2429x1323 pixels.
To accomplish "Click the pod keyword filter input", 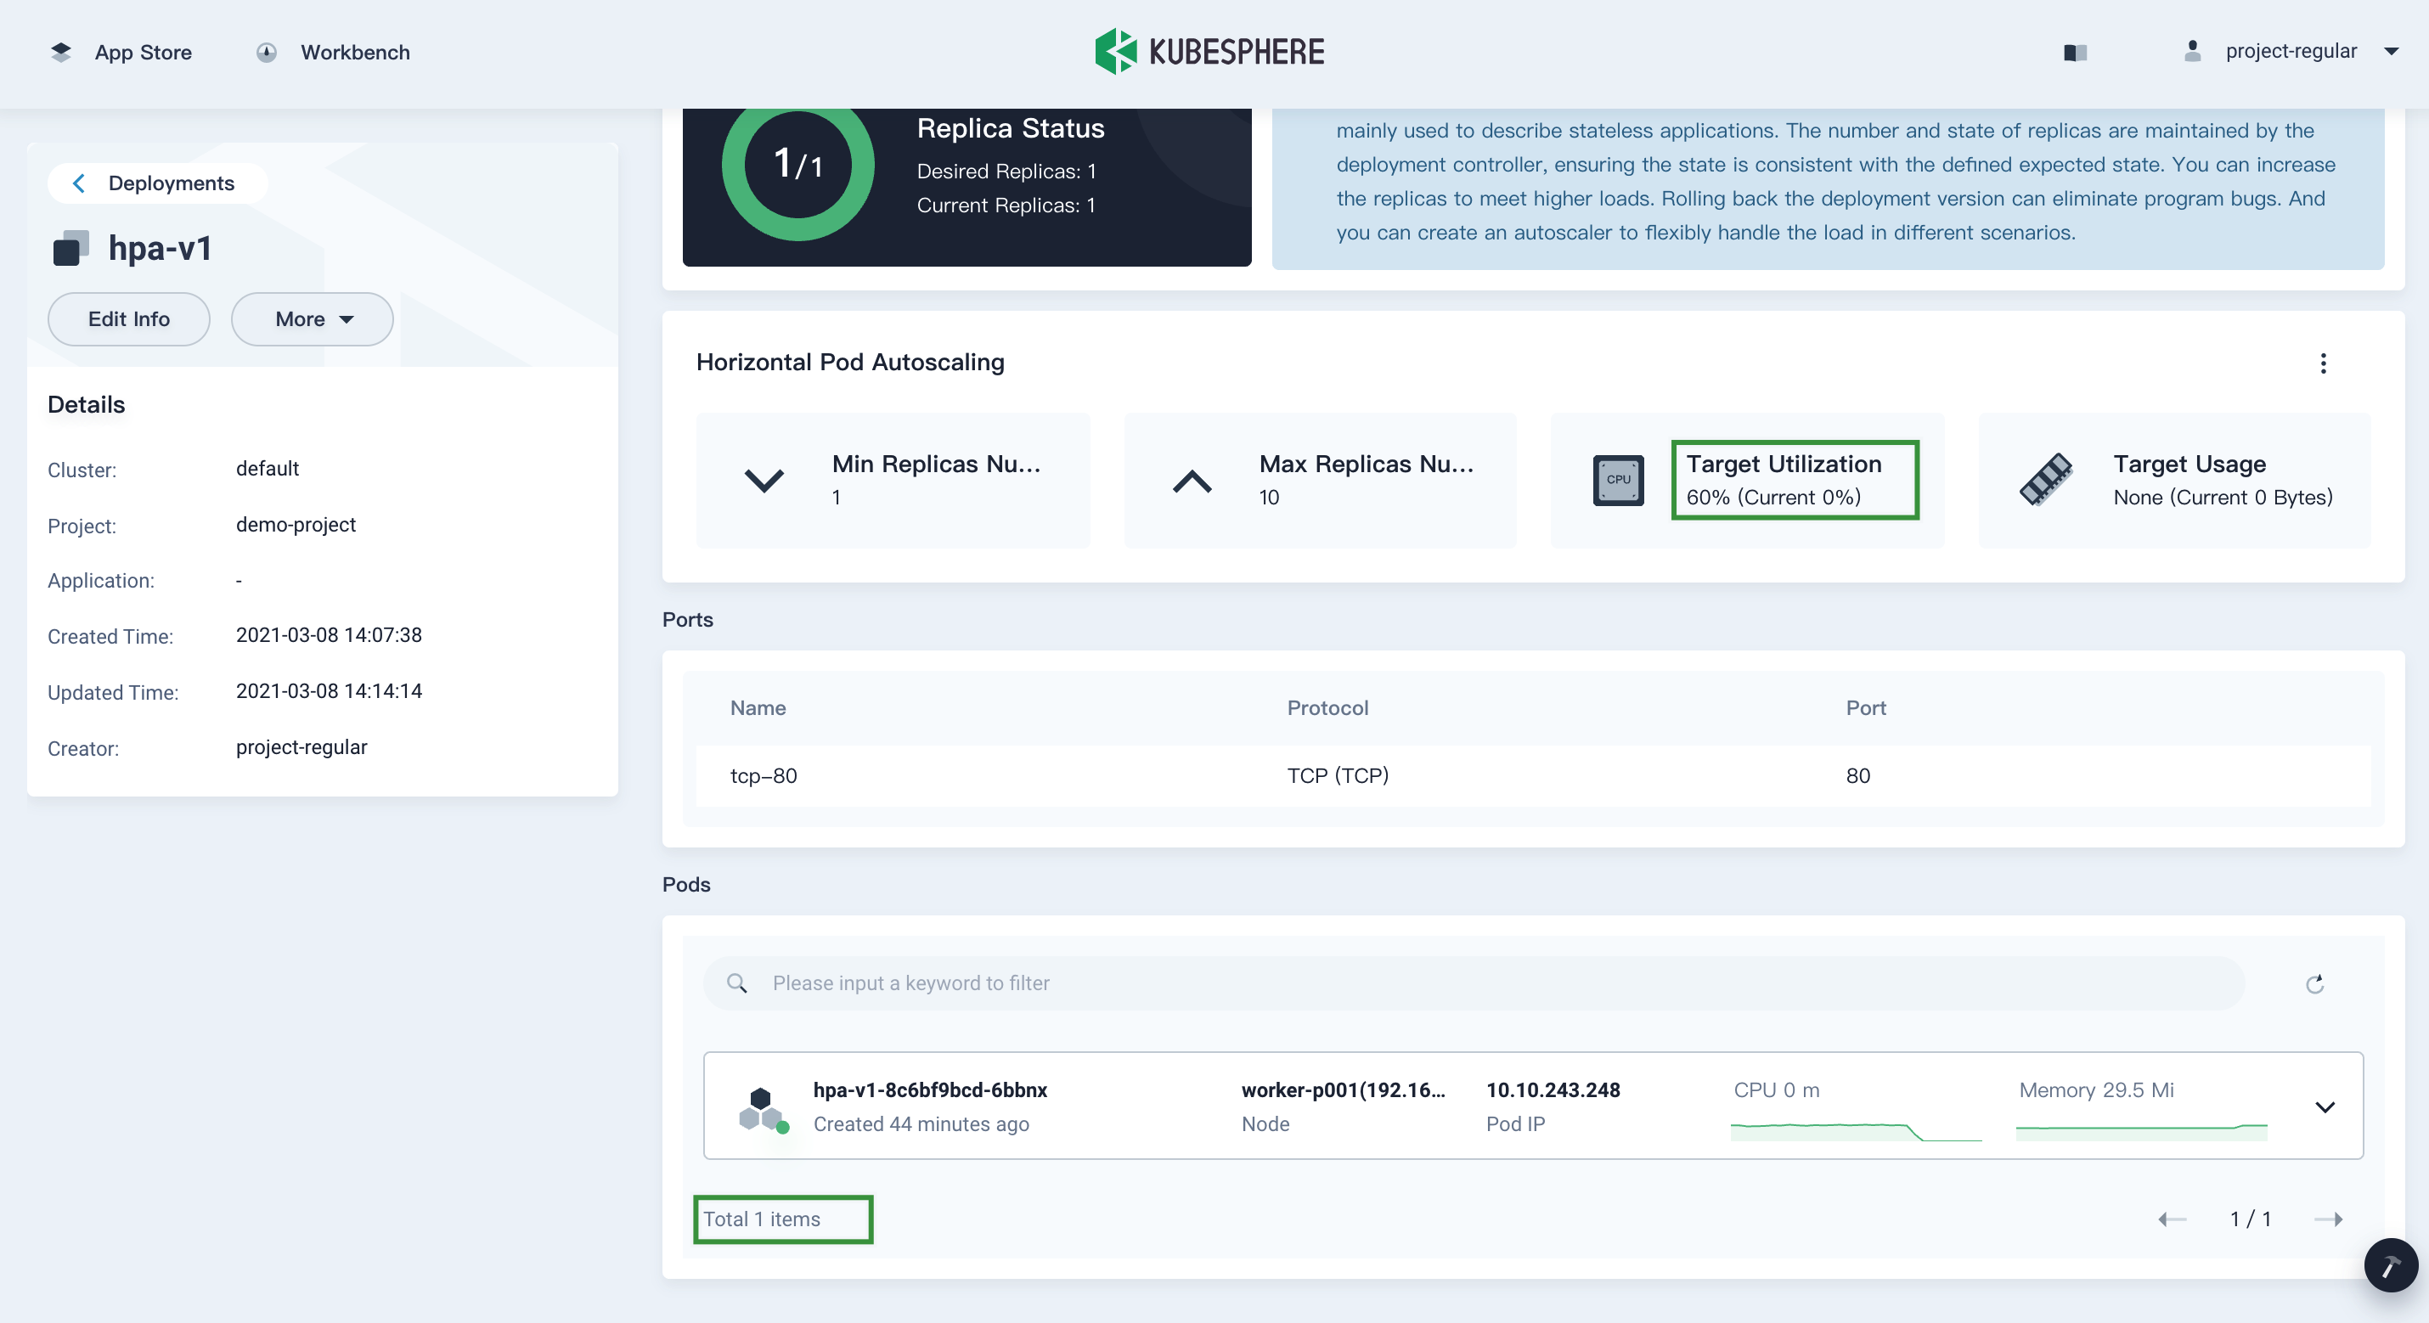I will pyautogui.click(x=1471, y=982).
